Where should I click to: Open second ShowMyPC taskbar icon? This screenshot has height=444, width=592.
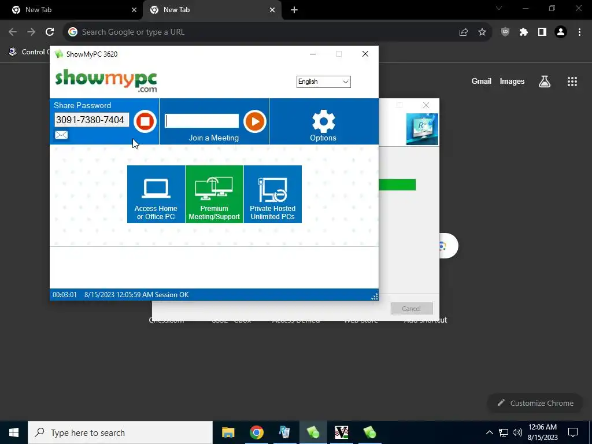tap(369, 432)
